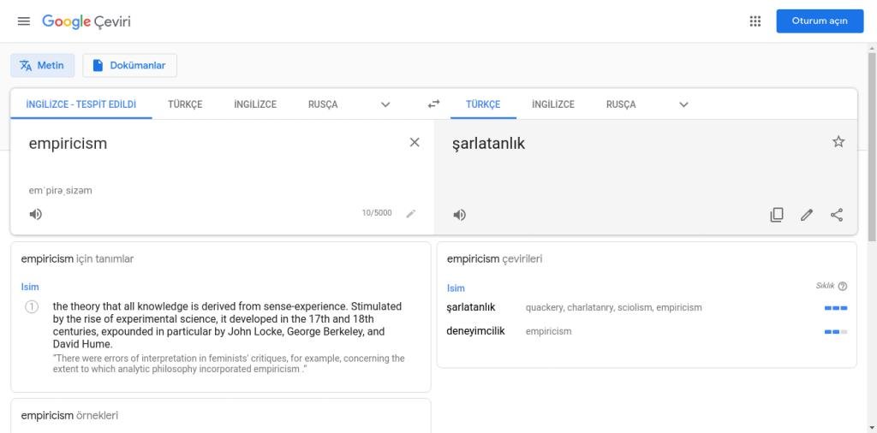Select RUSÇA as source language
Image resolution: width=877 pixels, height=433 pixels.
323,104
